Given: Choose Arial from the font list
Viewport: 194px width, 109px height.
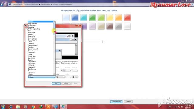Looking at the screenshot, I should (30, 31).
